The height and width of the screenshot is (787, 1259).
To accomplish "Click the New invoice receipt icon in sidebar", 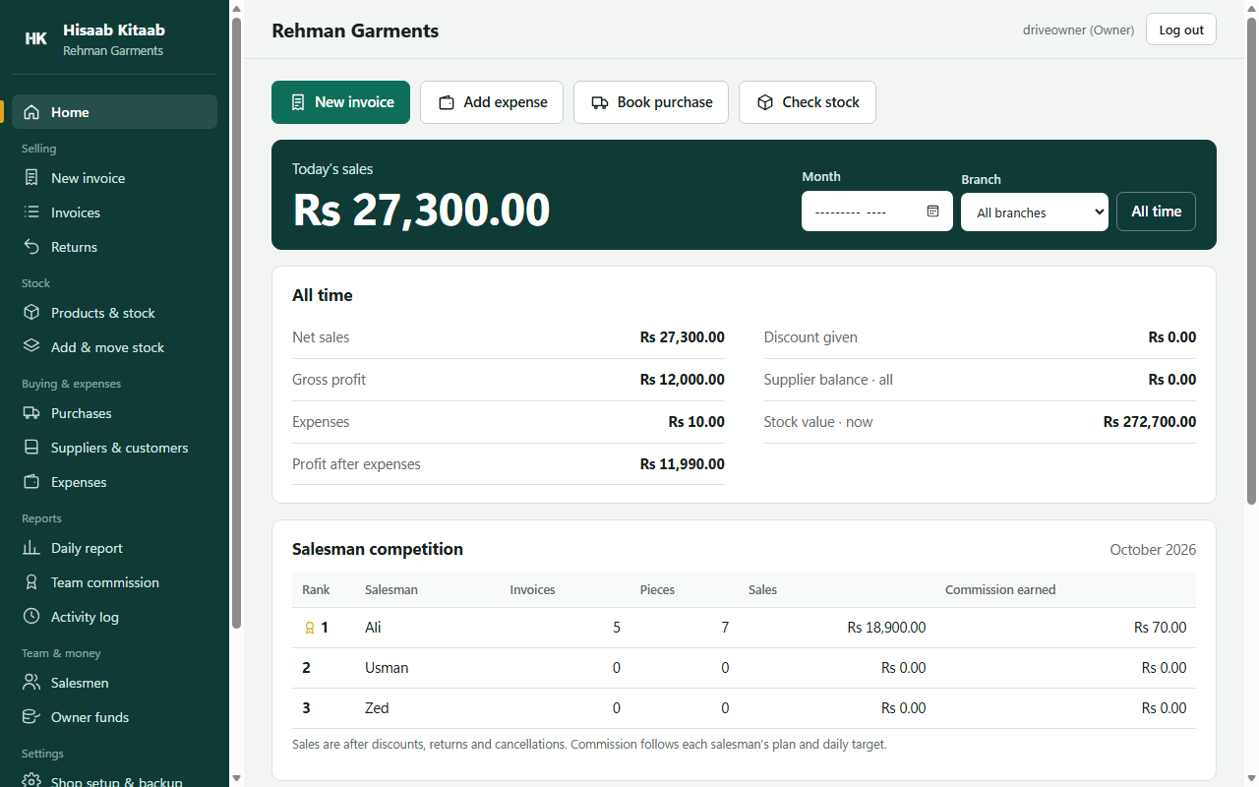I will (32, 178).
